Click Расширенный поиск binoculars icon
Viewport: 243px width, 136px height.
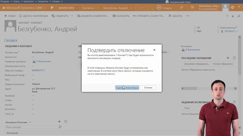(x=167, y=2)
